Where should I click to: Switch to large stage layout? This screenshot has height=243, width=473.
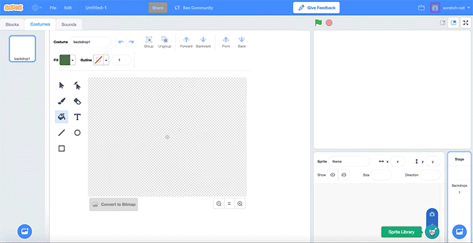pyautogui.click(x=453, y=22)
